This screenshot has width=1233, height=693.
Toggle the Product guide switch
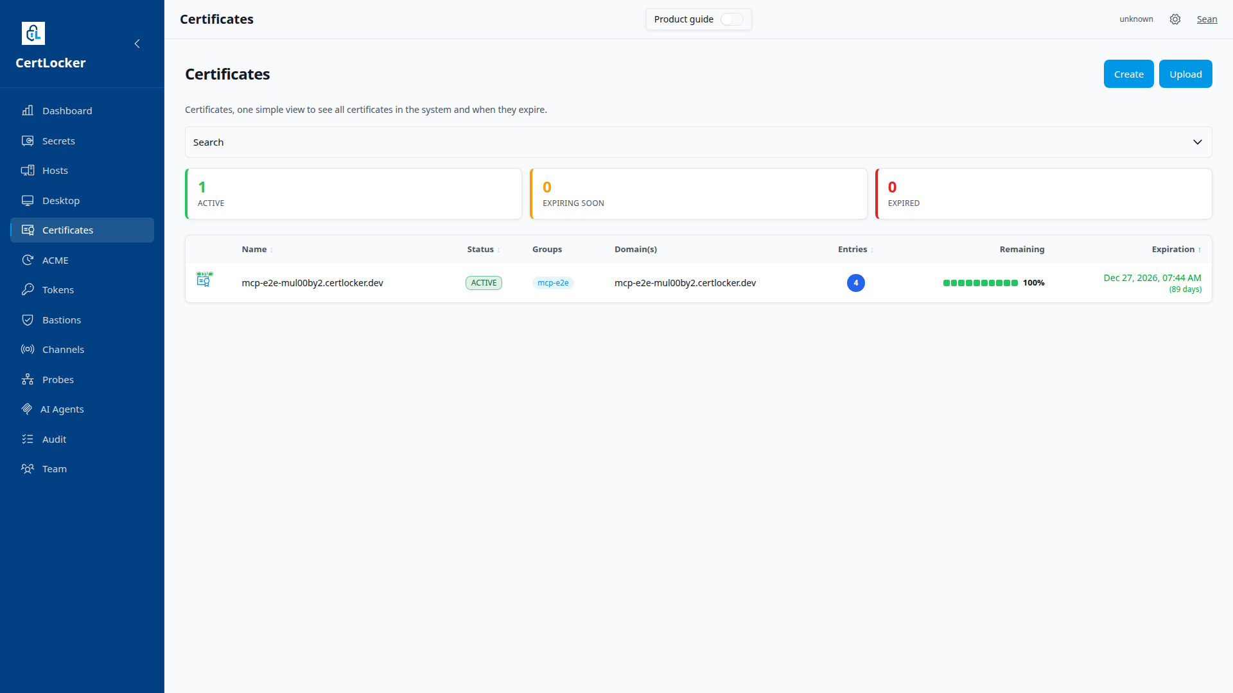click(x=731, y=19)
